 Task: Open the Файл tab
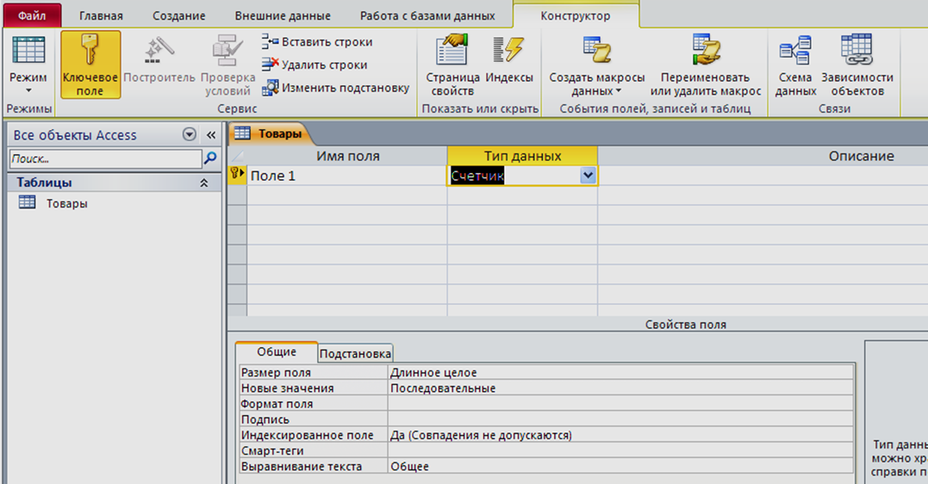(x=32, y=16)
